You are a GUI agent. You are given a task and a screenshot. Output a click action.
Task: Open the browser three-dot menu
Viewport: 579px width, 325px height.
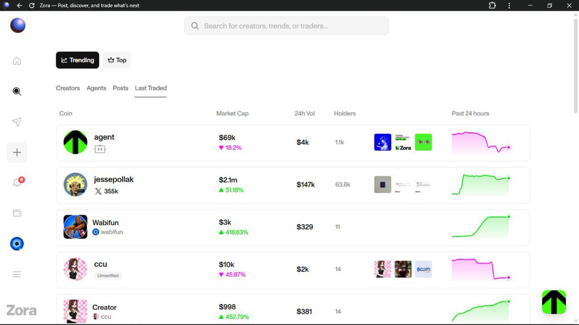509,5
